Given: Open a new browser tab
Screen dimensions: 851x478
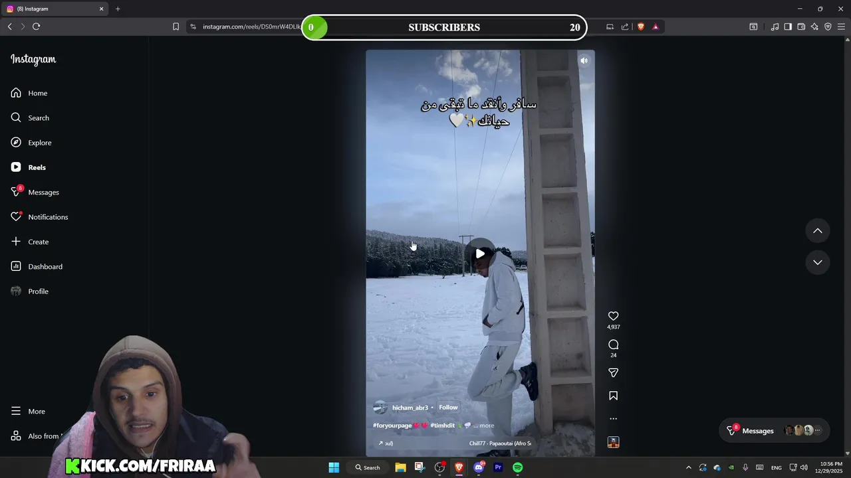Looking at the screenshot, I should [118, 9].
